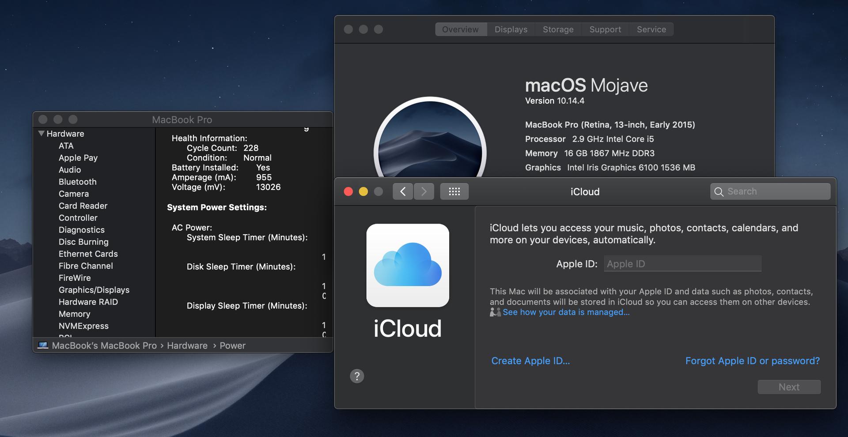848x437 pixels.
Task: Focus the Apple ID text field
Action: click(682, 264)
